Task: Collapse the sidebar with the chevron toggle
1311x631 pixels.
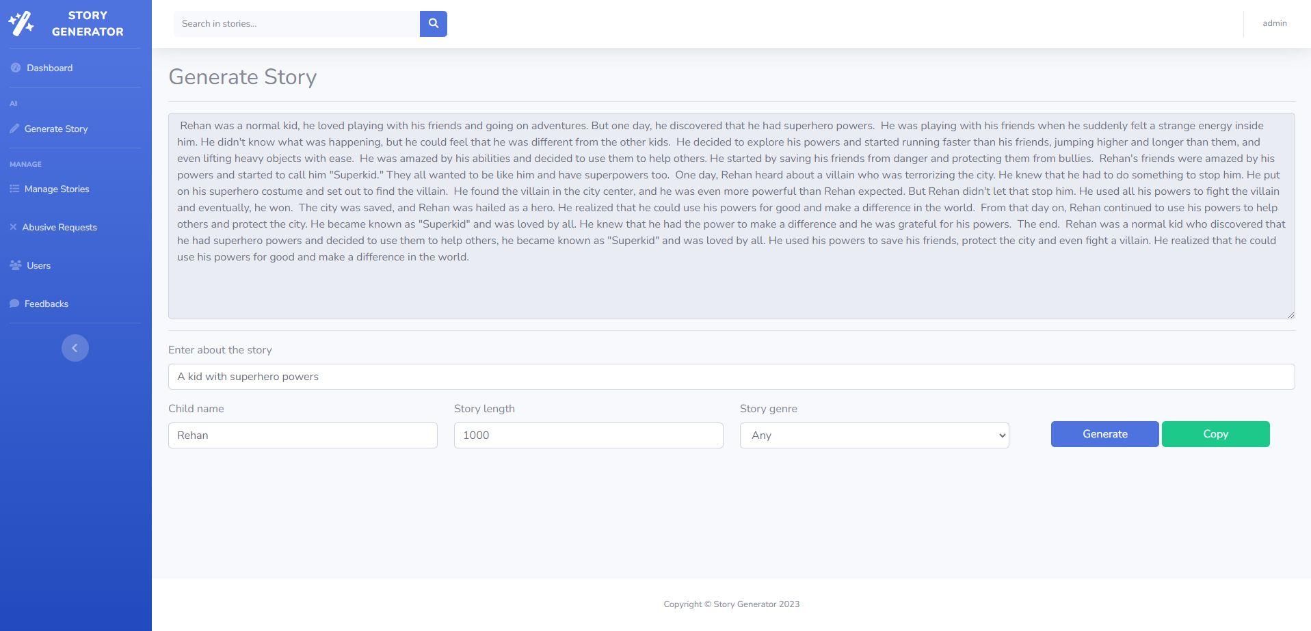Action: [x=75, y=348]
